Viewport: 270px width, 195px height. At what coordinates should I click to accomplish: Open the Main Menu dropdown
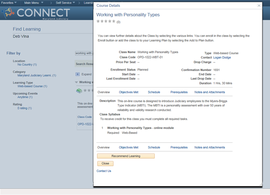34,2
